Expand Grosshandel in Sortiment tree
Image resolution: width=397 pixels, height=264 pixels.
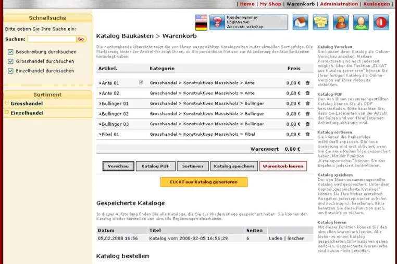pos(7,103)
